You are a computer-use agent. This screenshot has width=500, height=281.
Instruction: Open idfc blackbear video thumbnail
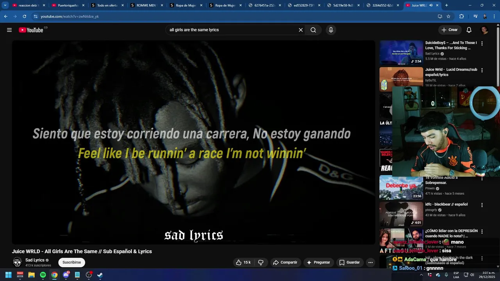click(x=401, y=214)
